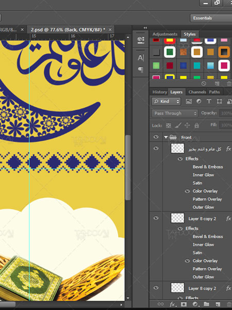Filter layers by shape layers icon
Screen dimensions: 232x310
coord(219,102)
